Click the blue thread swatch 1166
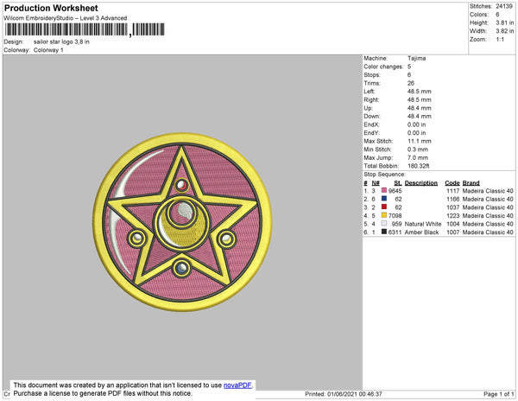 coord(384,199)
